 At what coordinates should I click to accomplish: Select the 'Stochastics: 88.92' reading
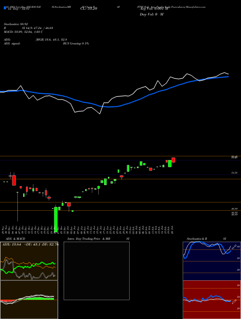coord(16,24)
